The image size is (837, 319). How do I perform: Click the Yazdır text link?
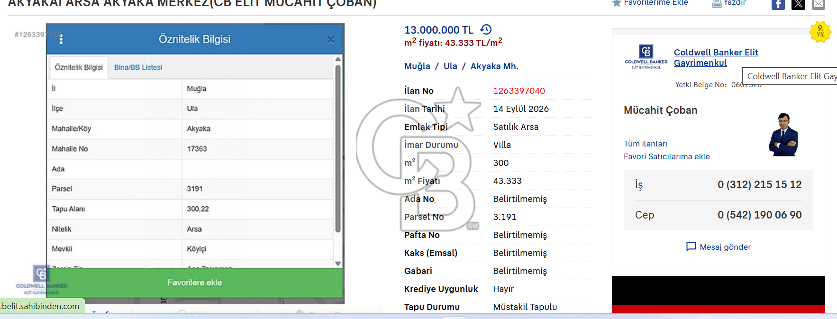click(735, 3)
